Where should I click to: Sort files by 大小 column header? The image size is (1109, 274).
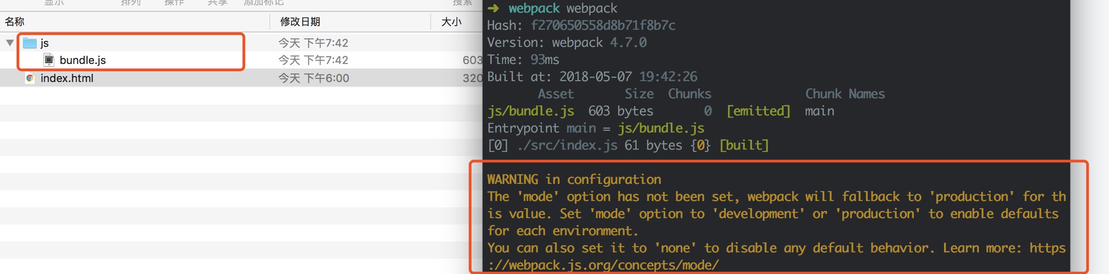[451, 22]
